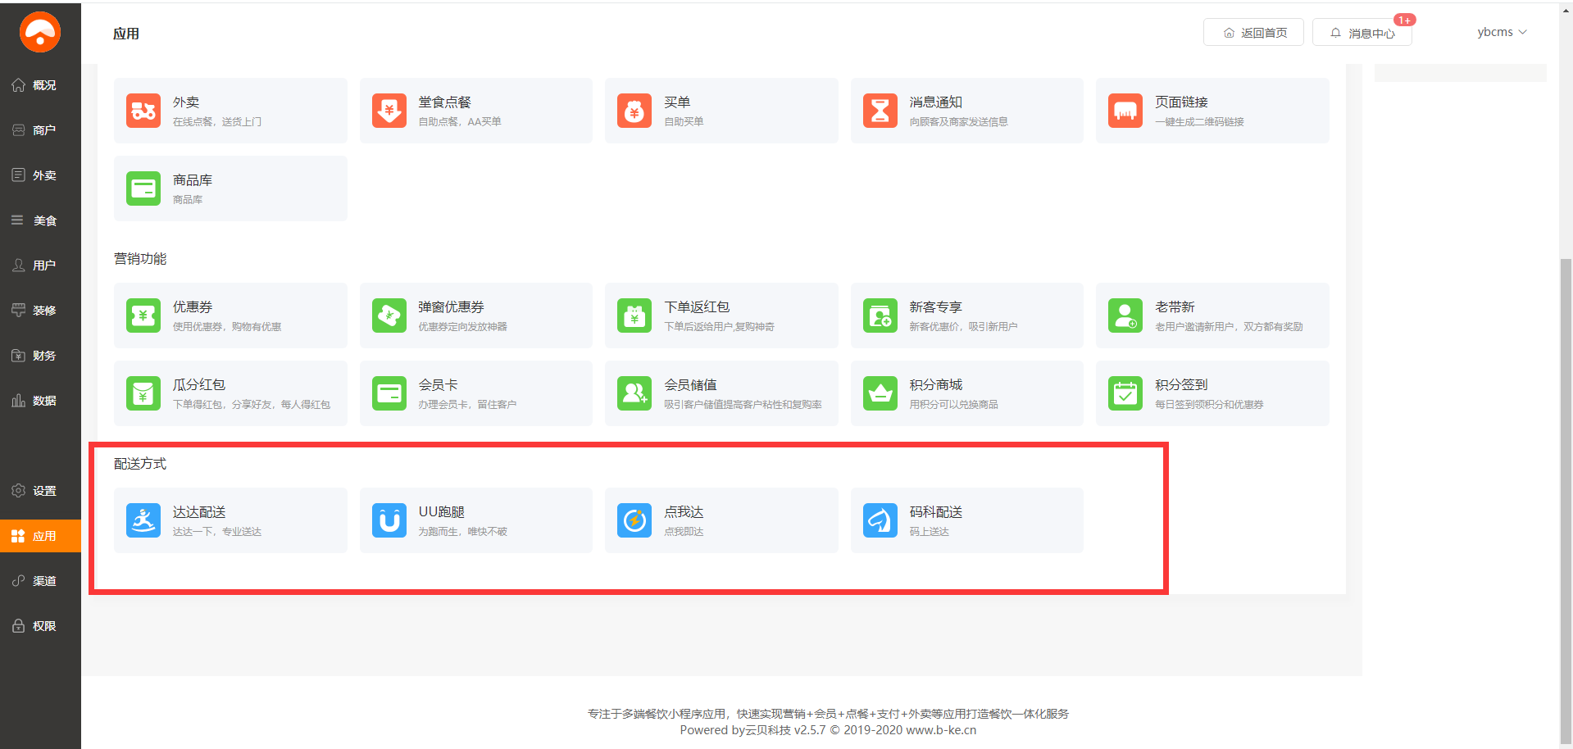Image resolution: width=1573 pixels, height=749 pixels.
Task: Select 数据 data in the sidebar
Action: click(x=40, y=401)
